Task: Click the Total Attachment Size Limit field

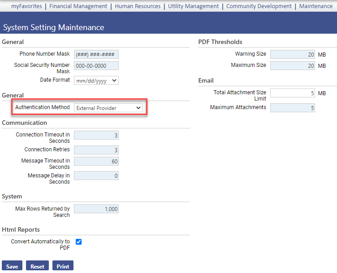Action: (293, 93)
